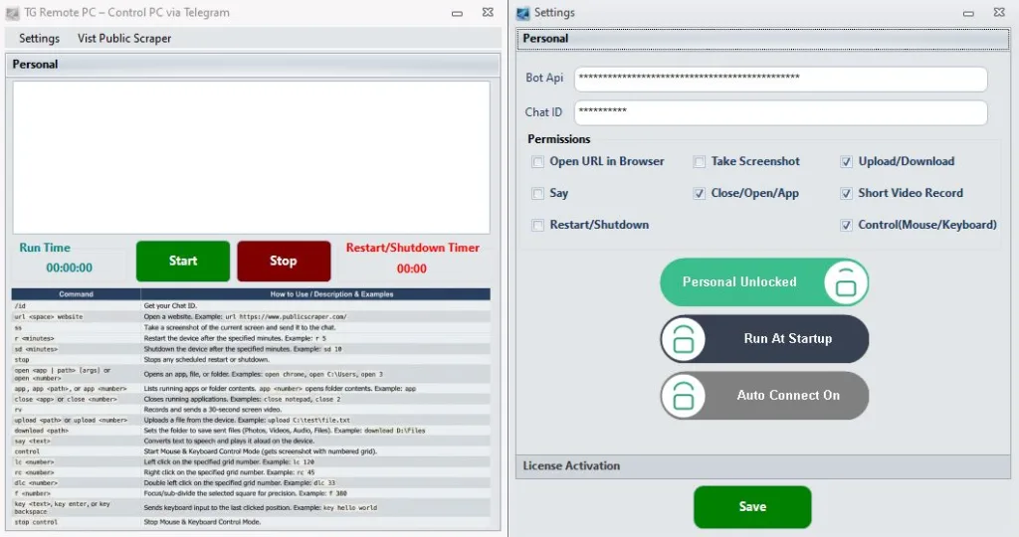
Task: Click the green Start button
Action: 183,261
